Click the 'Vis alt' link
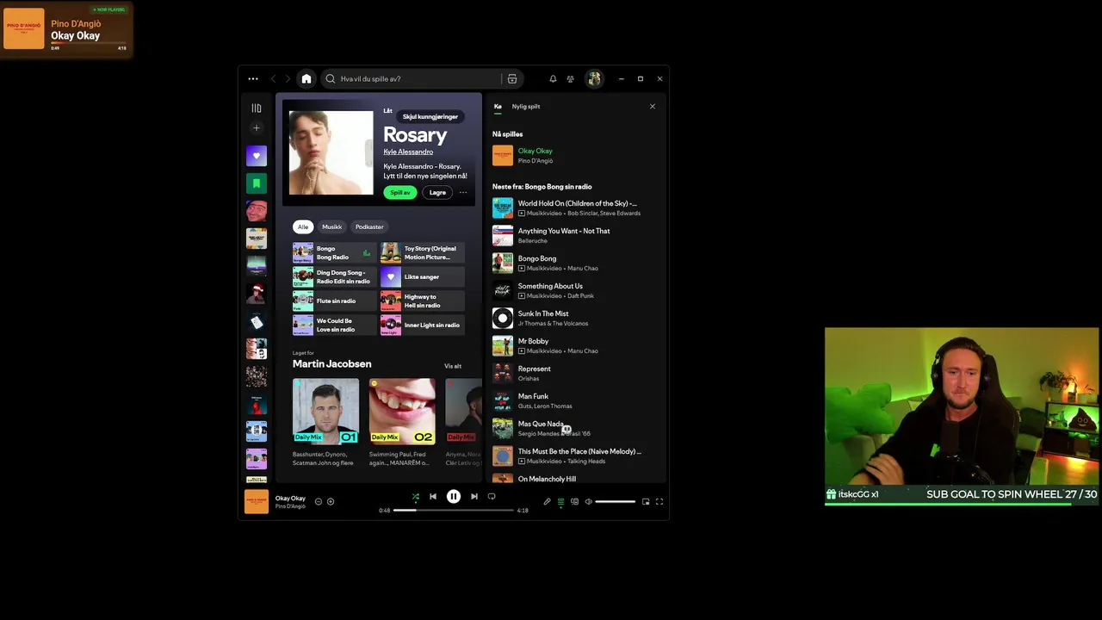 tap(453, 366)
